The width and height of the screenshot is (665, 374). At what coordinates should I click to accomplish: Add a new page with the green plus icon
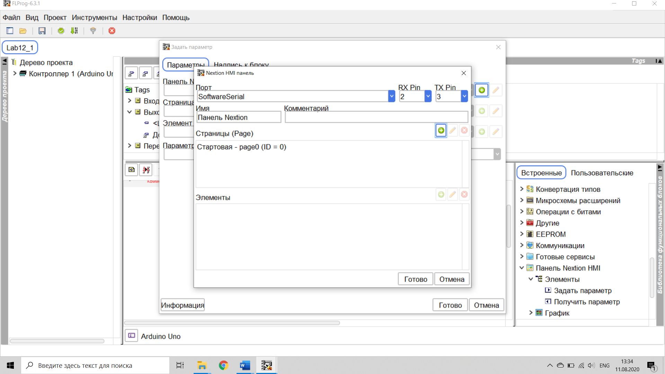441,131
